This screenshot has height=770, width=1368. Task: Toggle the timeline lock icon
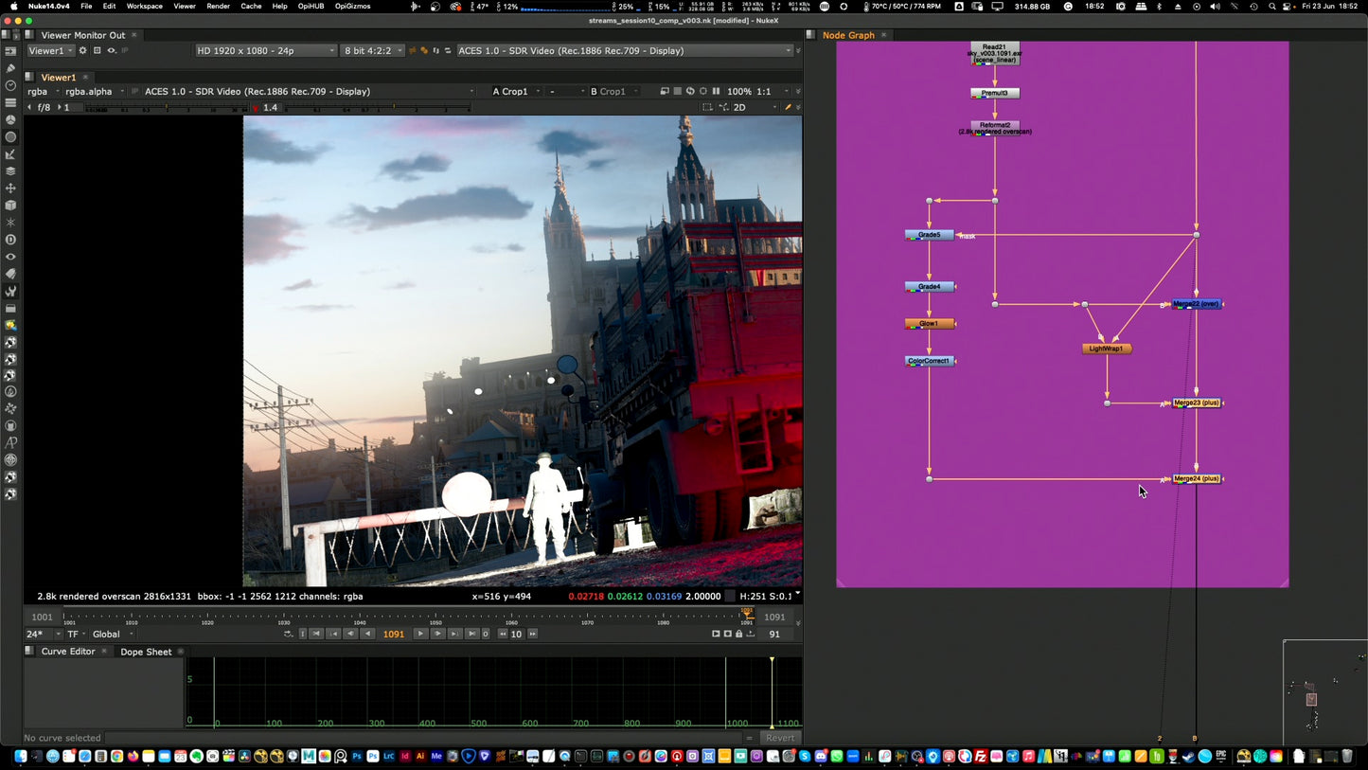(738, 635)
